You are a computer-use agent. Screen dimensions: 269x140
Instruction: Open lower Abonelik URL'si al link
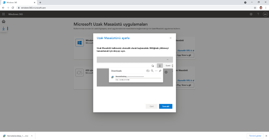[186, 80]
